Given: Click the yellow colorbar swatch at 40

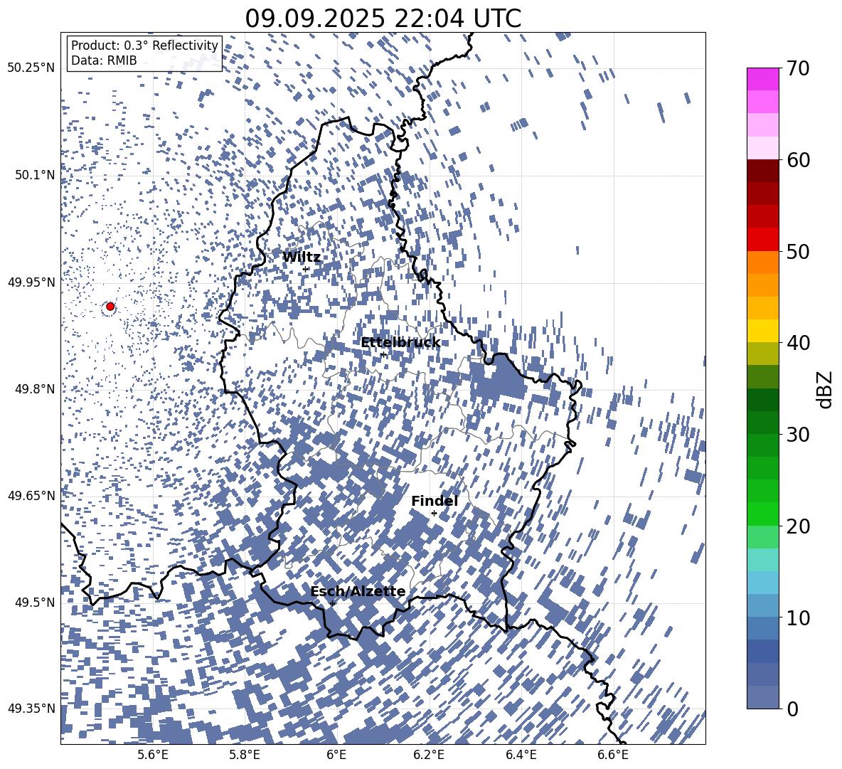Looking at the screenshot, I should pos(762,331).
